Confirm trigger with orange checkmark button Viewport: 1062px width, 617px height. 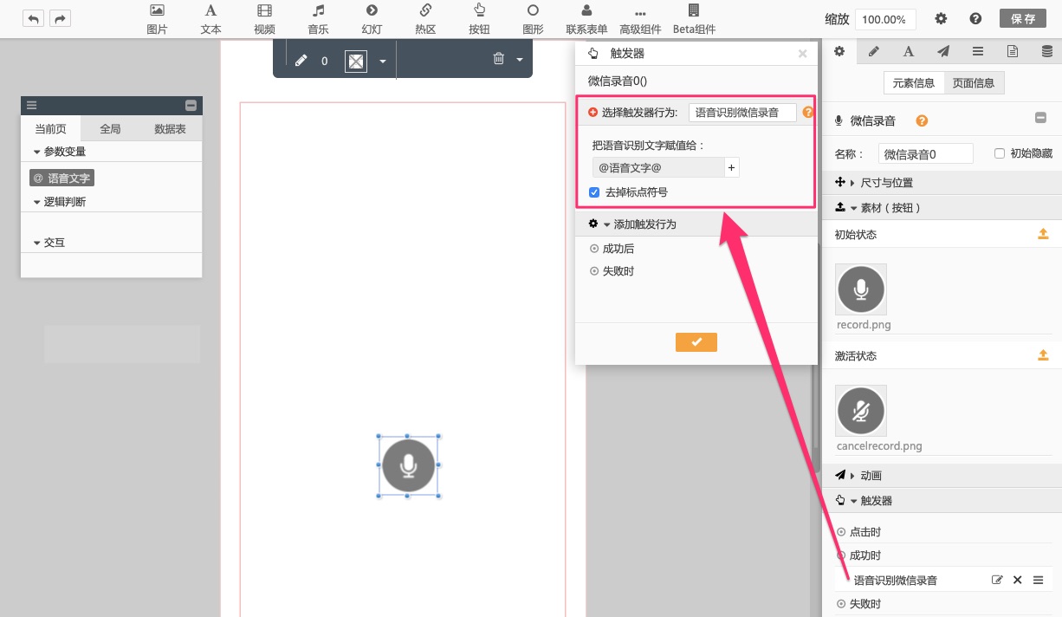pyautogui.click(x=696, y=342)
